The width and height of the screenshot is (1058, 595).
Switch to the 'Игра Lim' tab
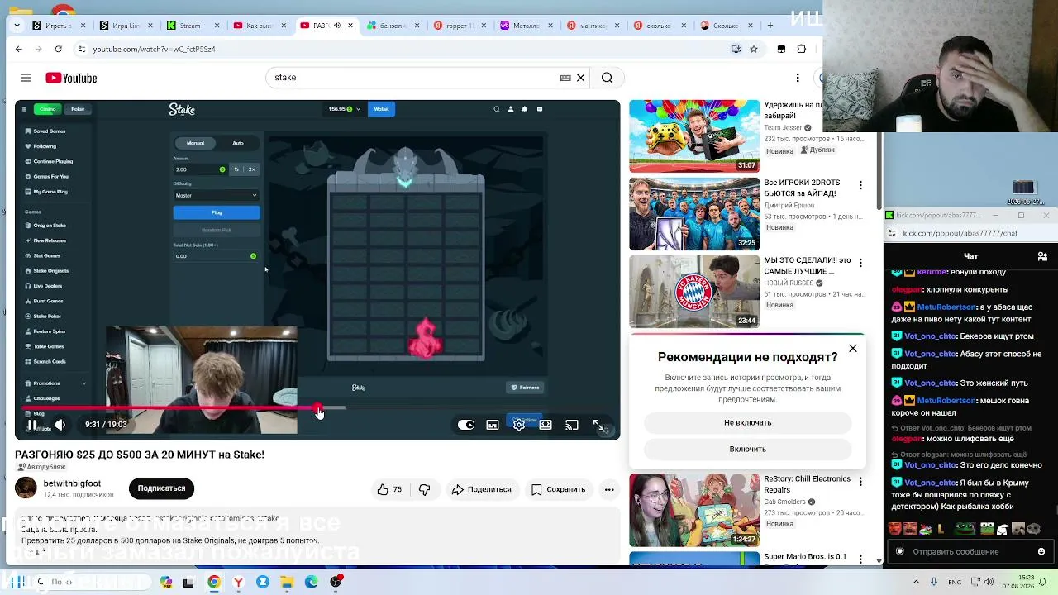point(124,26)
